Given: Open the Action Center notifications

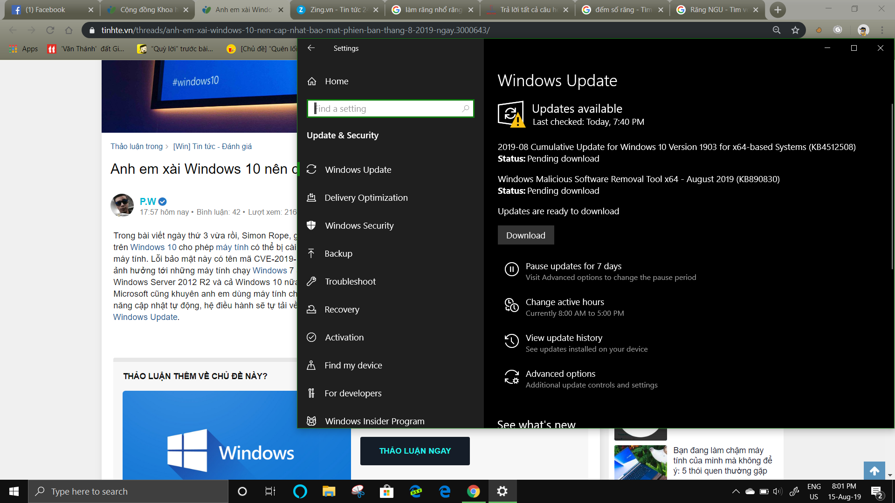Looking at the screenshot, I should point(877,491).
